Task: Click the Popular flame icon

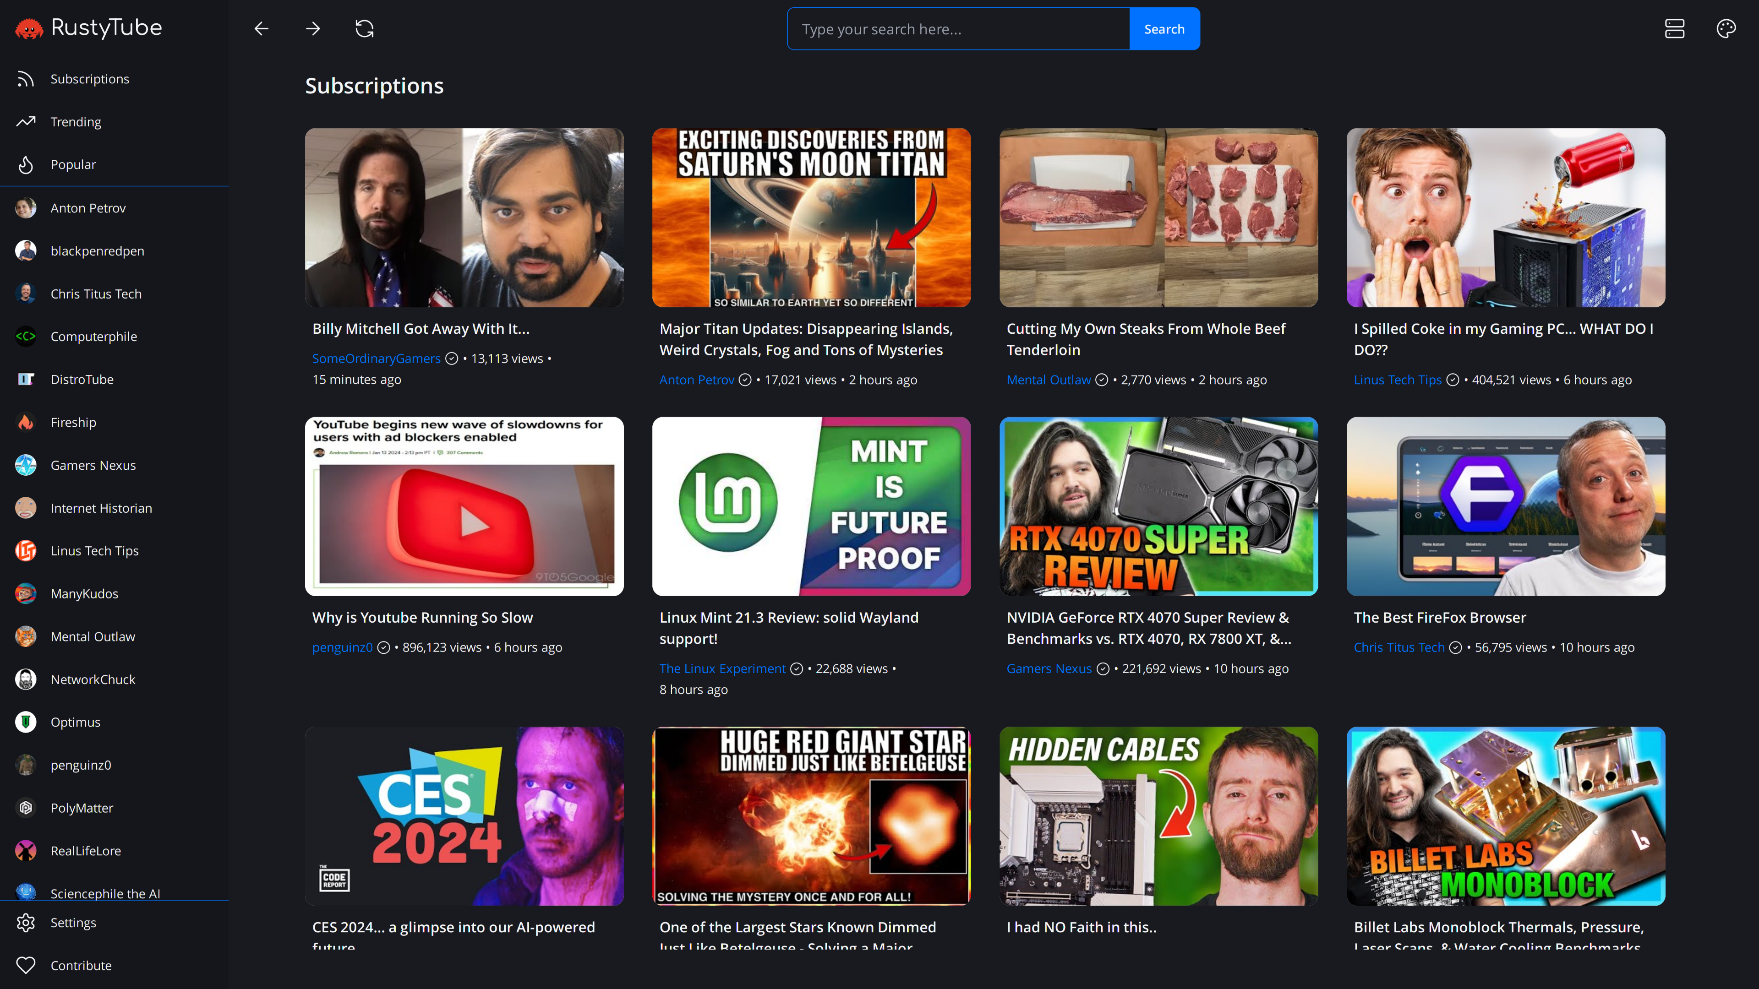Action: 26,164
